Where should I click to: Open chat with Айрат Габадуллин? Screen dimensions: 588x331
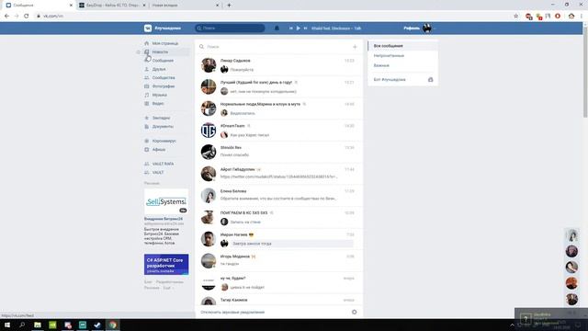(278, 174)
